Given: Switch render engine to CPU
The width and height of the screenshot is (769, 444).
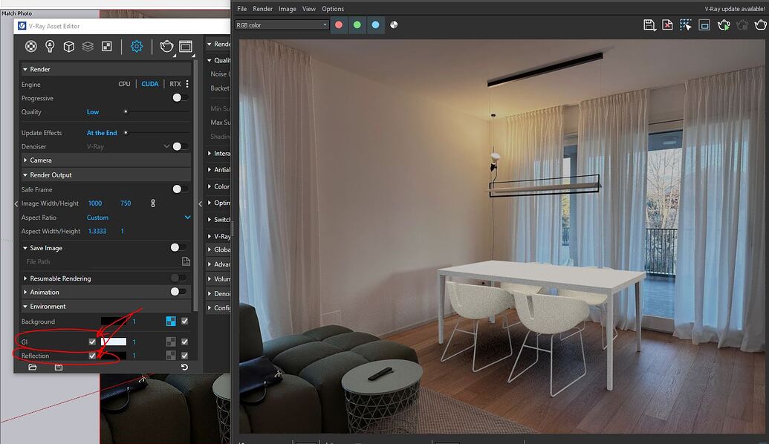Looking at the screenshot, I should [x=124, y=83].
